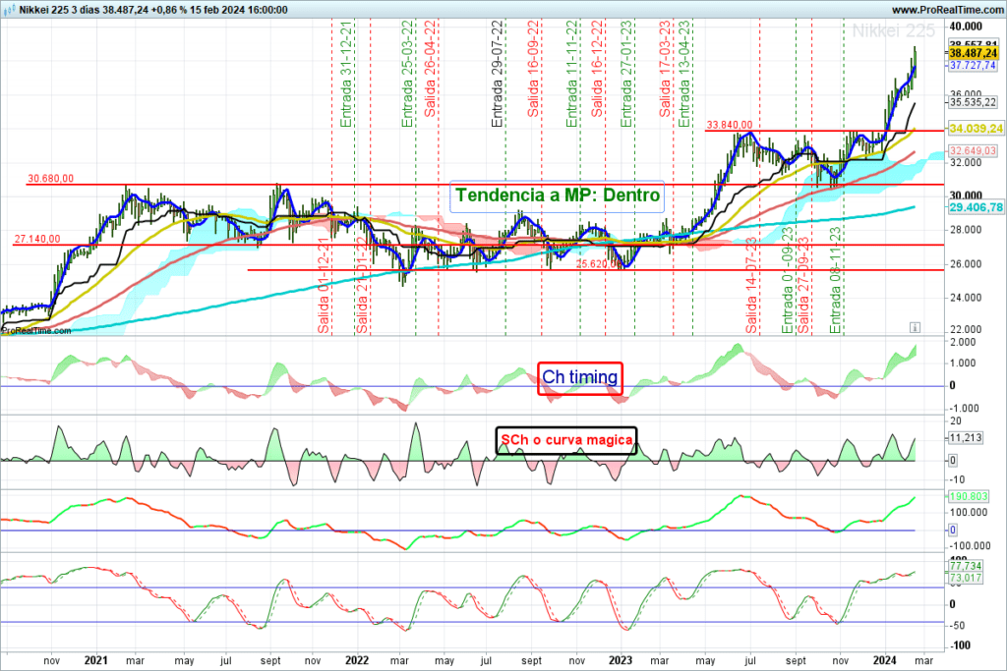The image size is (1007, 671).
Task: Click the 'Salida 26-04-22' vertical marker label
Action: (x=430, y=69)
